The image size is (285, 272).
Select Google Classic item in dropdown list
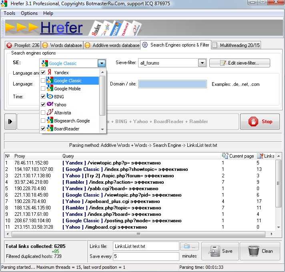tap(72, 81)
